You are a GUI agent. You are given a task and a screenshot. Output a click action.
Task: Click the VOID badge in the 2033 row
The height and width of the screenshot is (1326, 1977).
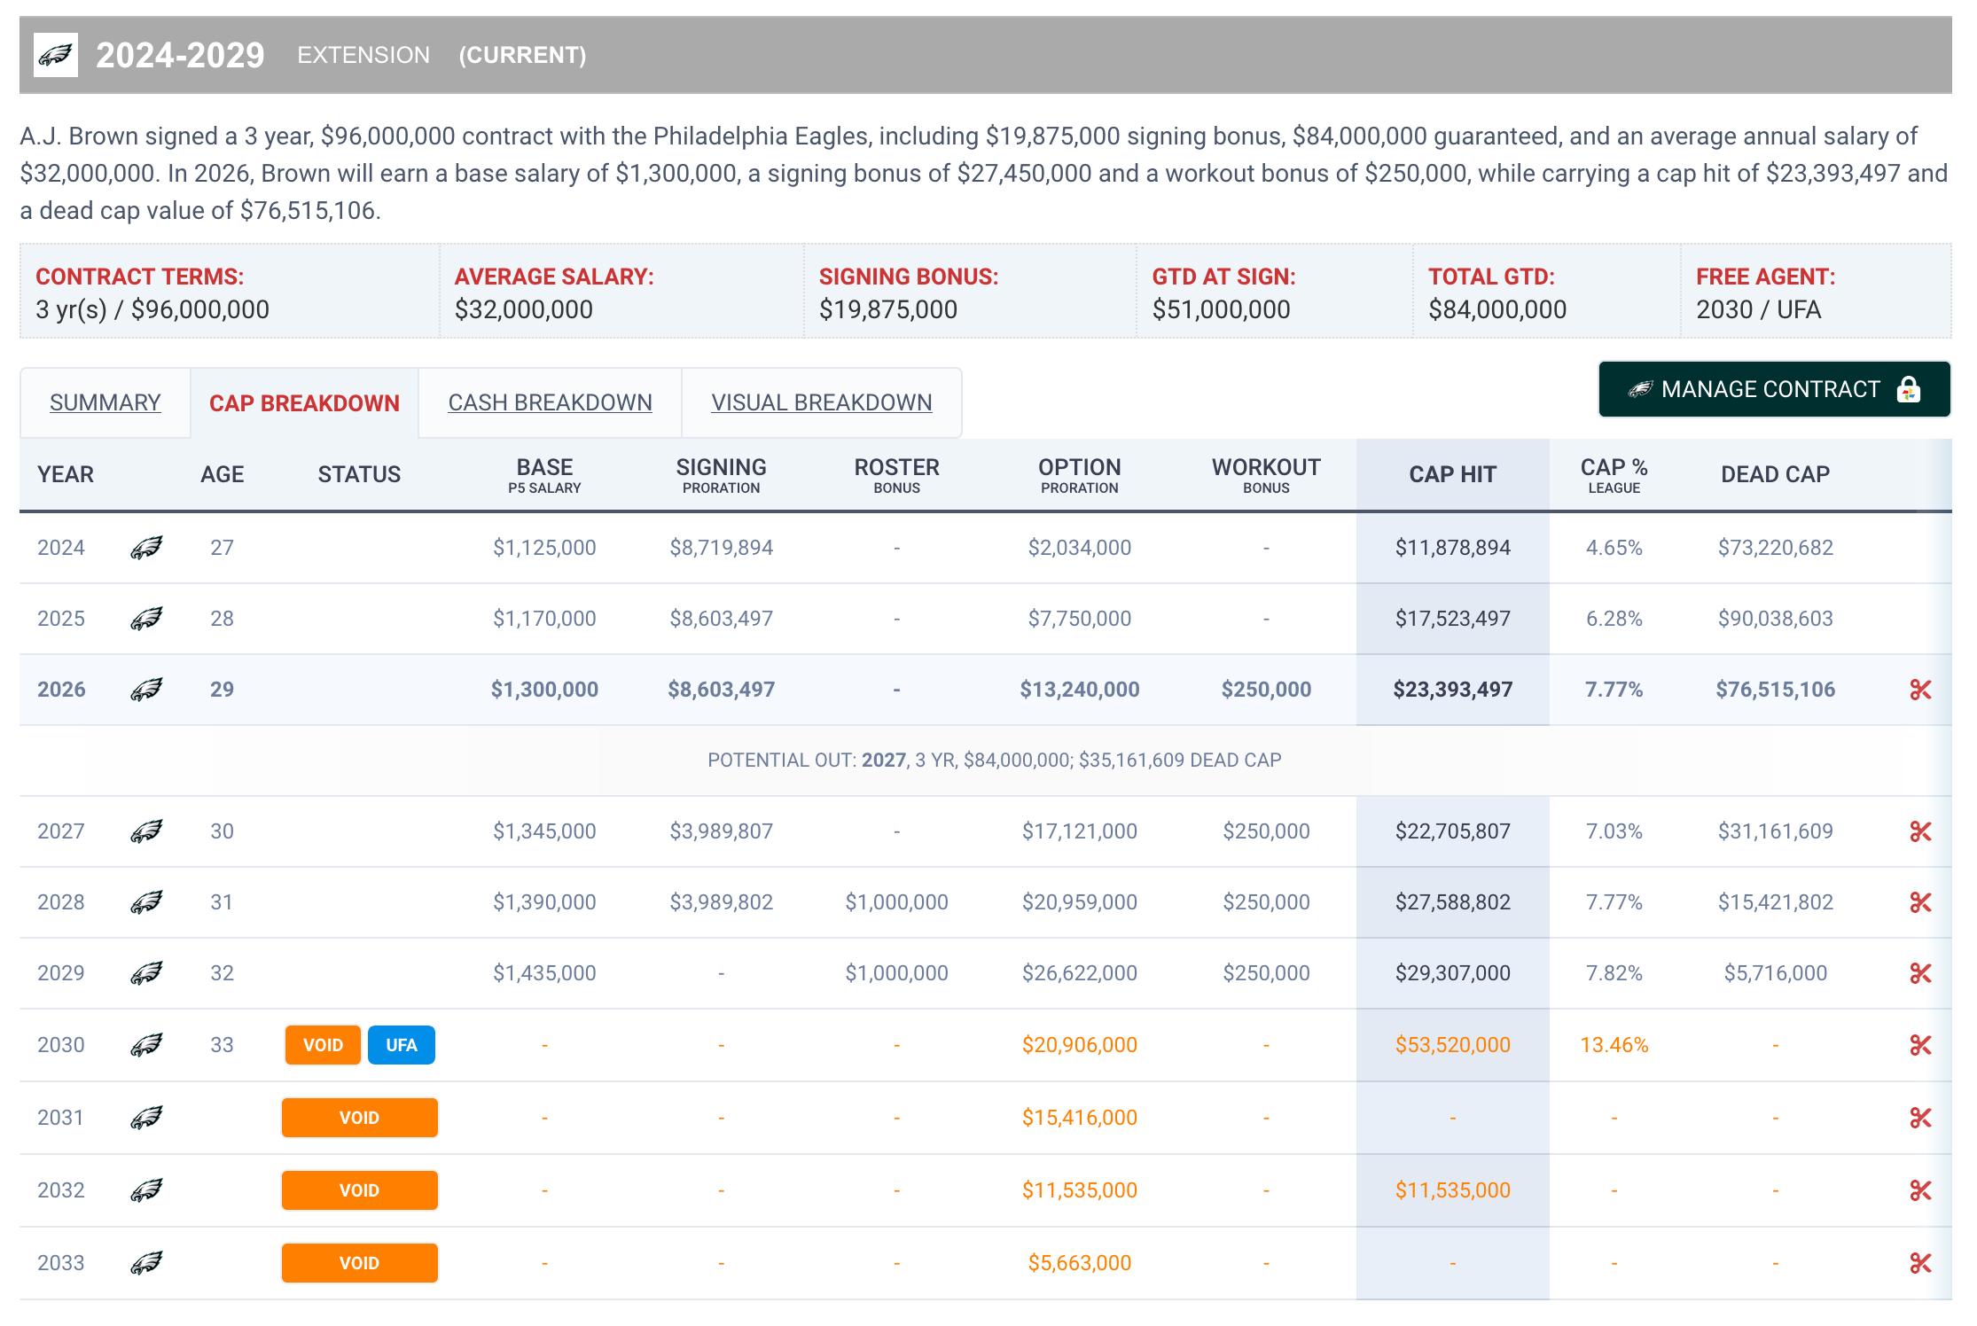point(359,1263)
